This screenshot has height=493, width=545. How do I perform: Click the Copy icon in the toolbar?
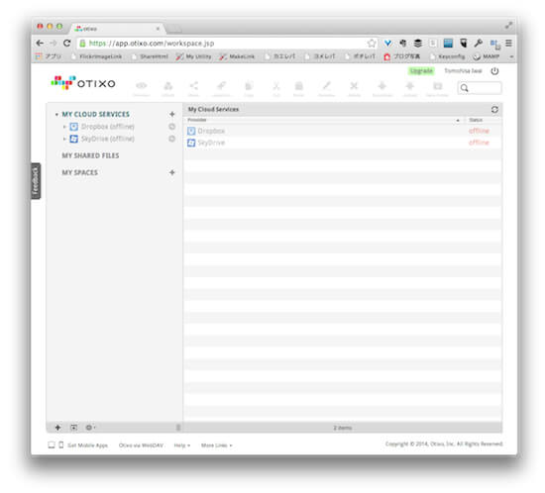point(249,86)
